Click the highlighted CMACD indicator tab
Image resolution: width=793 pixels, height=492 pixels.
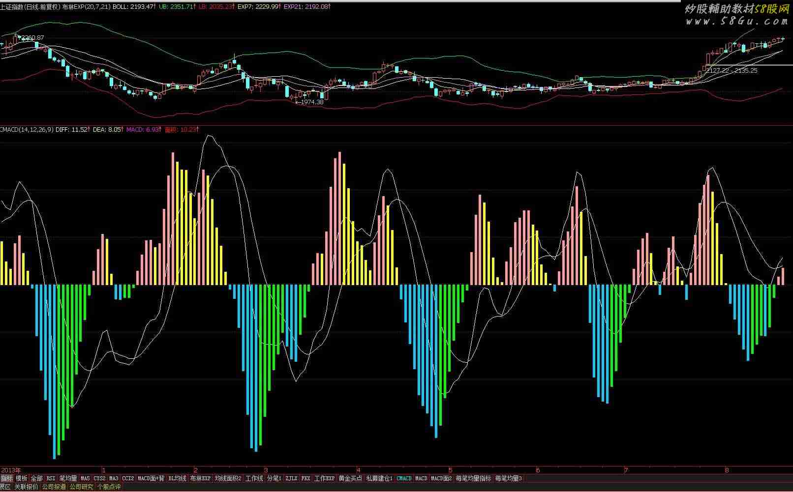coord(404,478)
